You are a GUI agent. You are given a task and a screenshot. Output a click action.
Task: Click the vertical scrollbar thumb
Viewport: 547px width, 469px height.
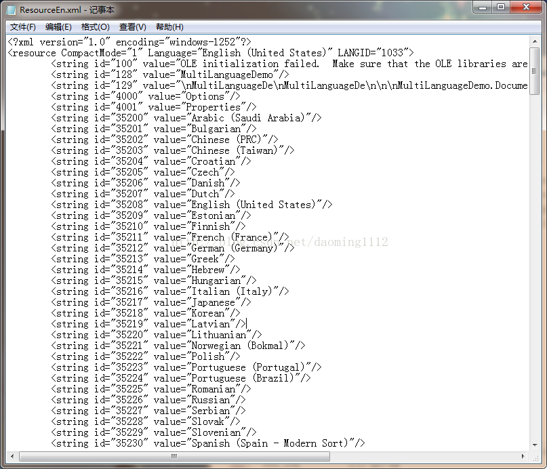(x=535, y=71)
